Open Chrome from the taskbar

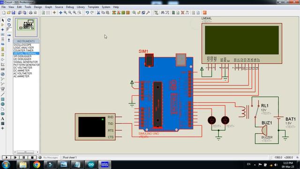37,165
